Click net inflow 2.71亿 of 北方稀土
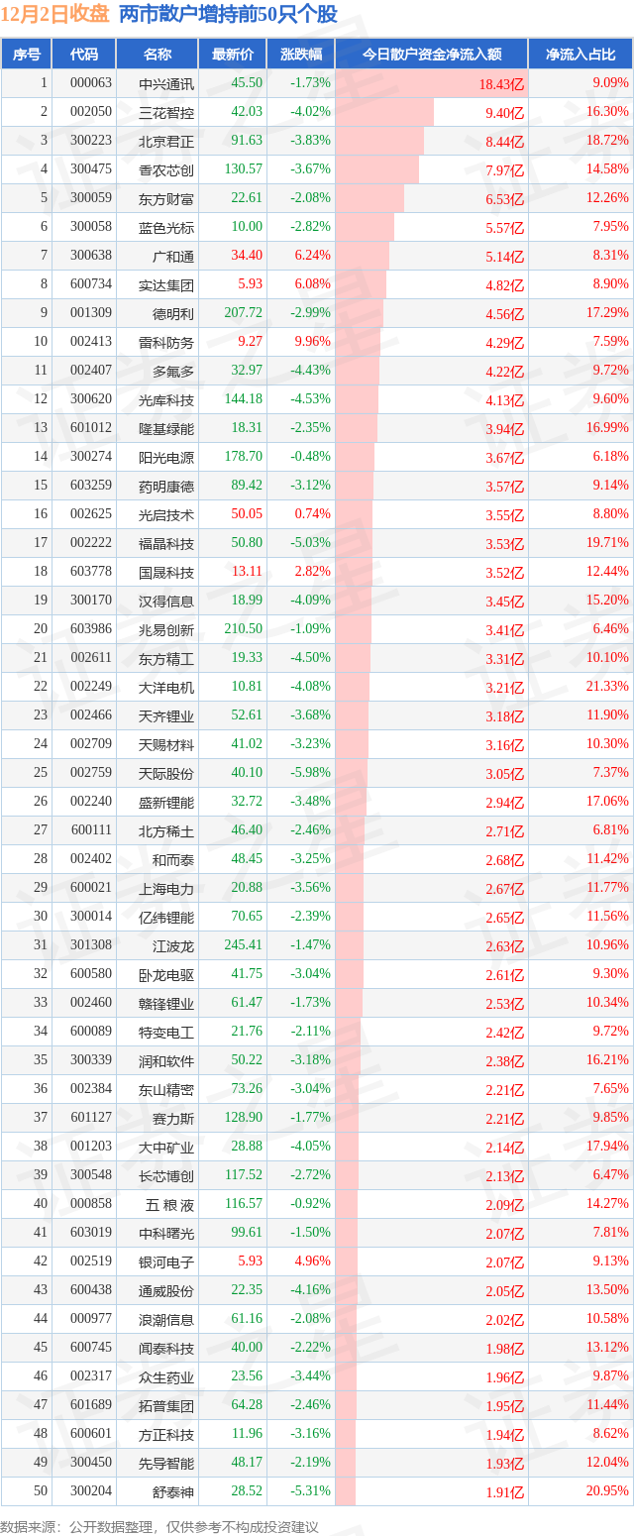Viewport: 634px width, 1536px height. point(503,831)
